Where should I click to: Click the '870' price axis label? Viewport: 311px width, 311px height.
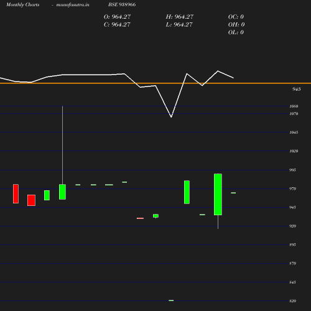pyautogui.click(x=292, y=264)
